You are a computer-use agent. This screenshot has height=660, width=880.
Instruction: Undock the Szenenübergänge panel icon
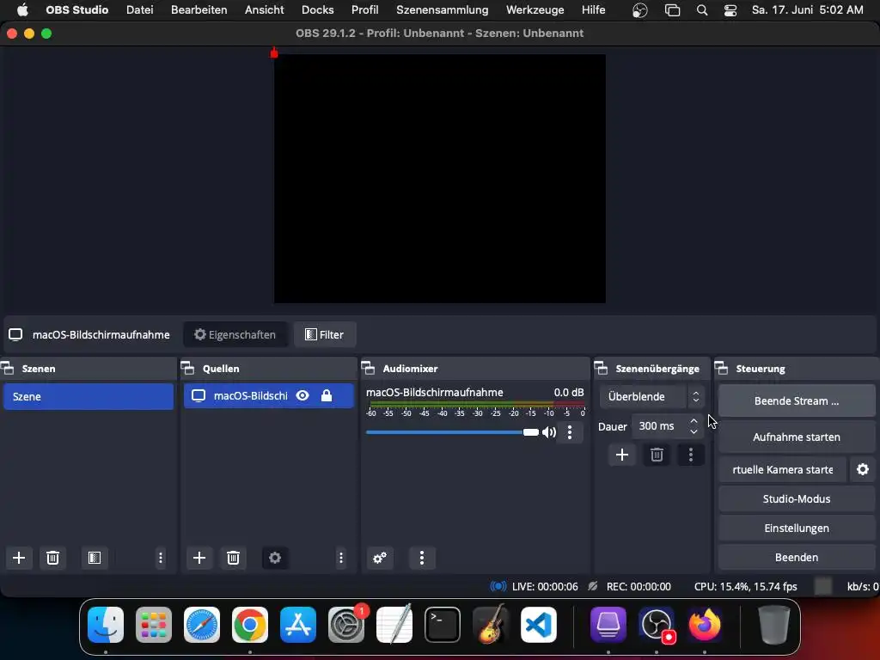pyautogui.click(x=601, y=368)
